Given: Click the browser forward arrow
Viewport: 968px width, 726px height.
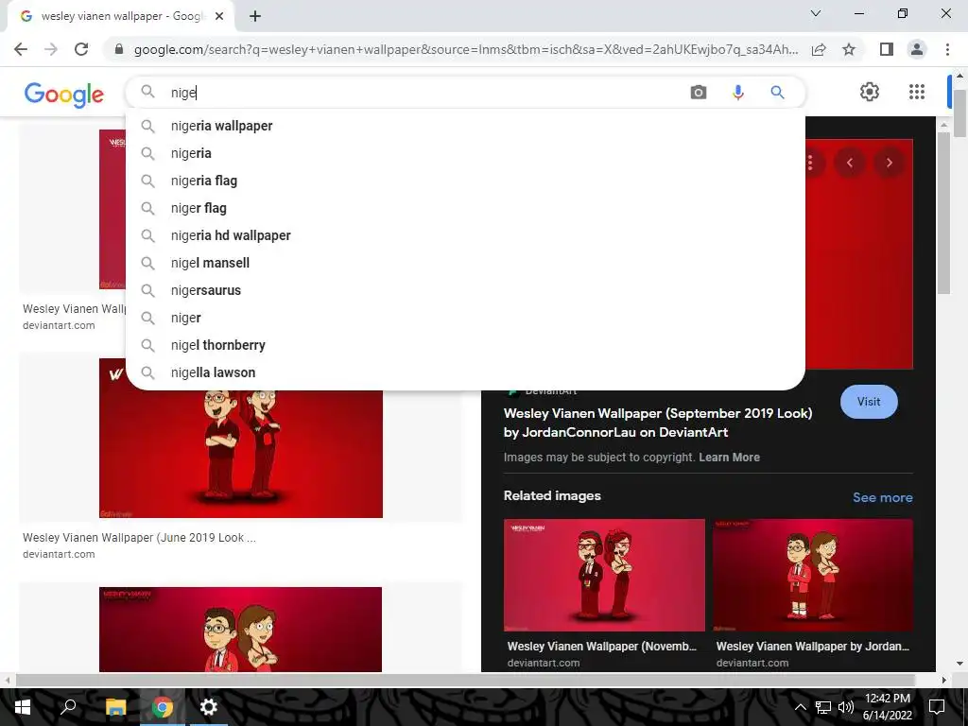Looking at the screenshot, I should point(51,49).
